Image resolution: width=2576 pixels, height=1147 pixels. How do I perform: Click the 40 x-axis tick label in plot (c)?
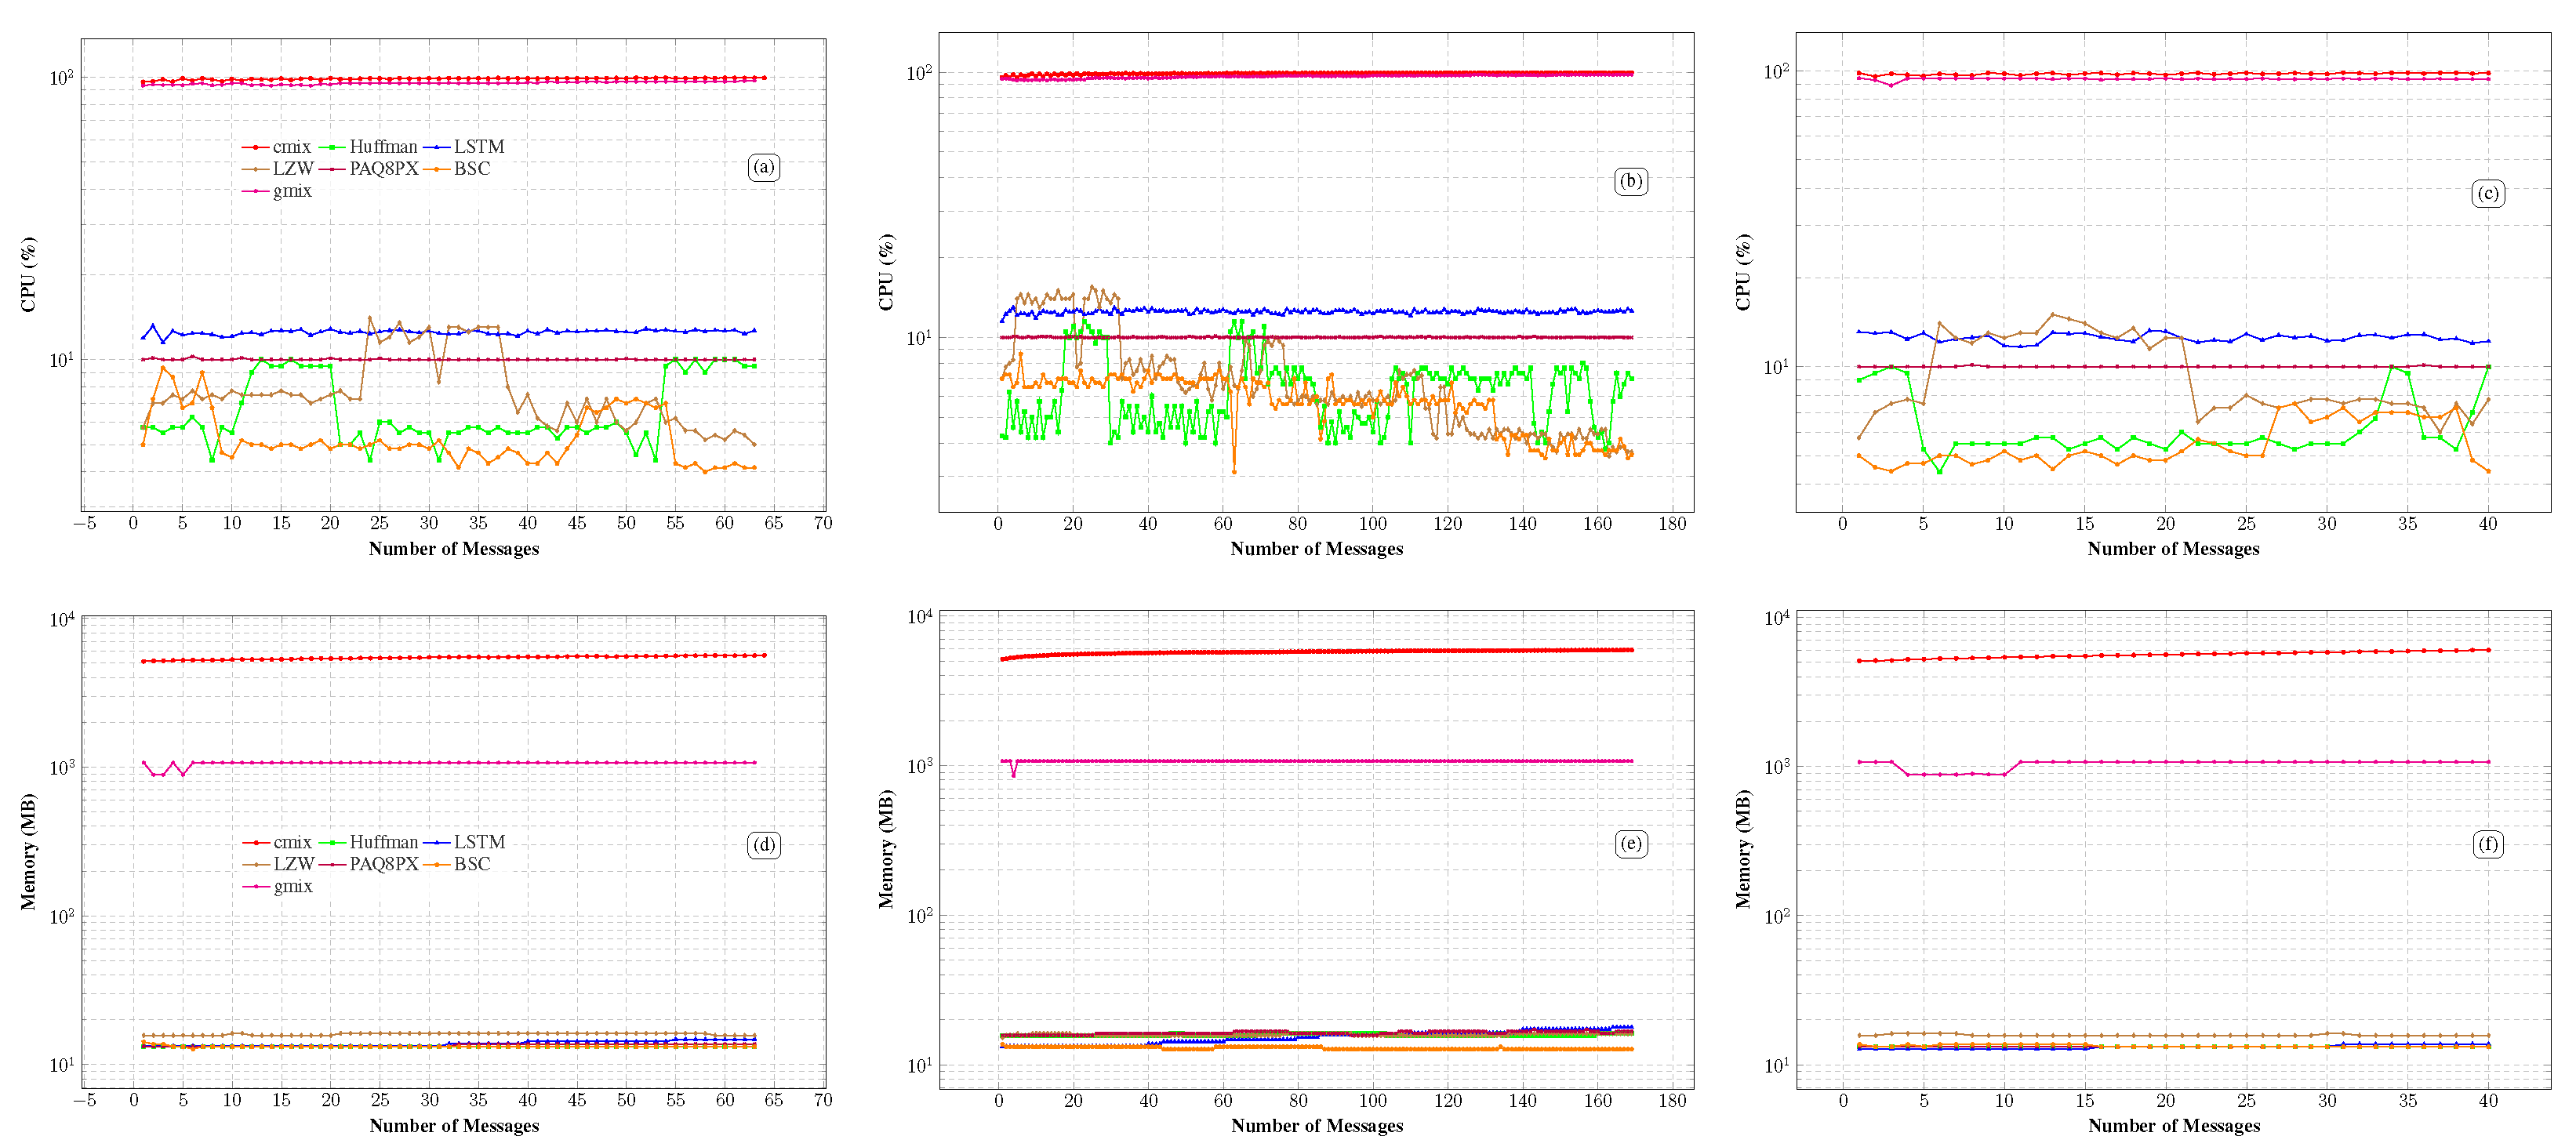click(2488, 523)
